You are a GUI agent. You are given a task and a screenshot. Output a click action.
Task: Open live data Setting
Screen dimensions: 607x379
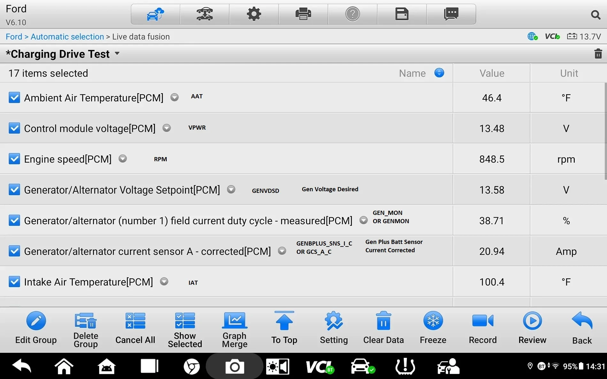(334, 328)
